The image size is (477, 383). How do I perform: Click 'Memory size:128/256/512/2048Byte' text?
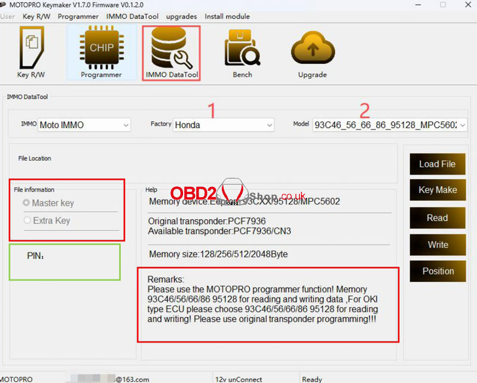click(x=218, y=254)
